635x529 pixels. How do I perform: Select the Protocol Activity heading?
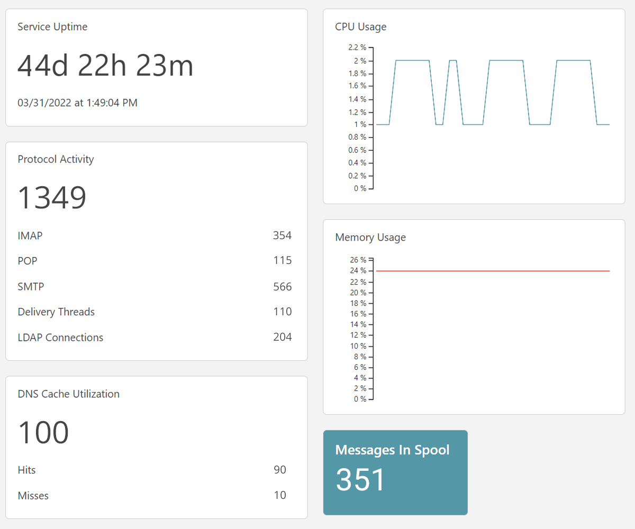[56, 159]
